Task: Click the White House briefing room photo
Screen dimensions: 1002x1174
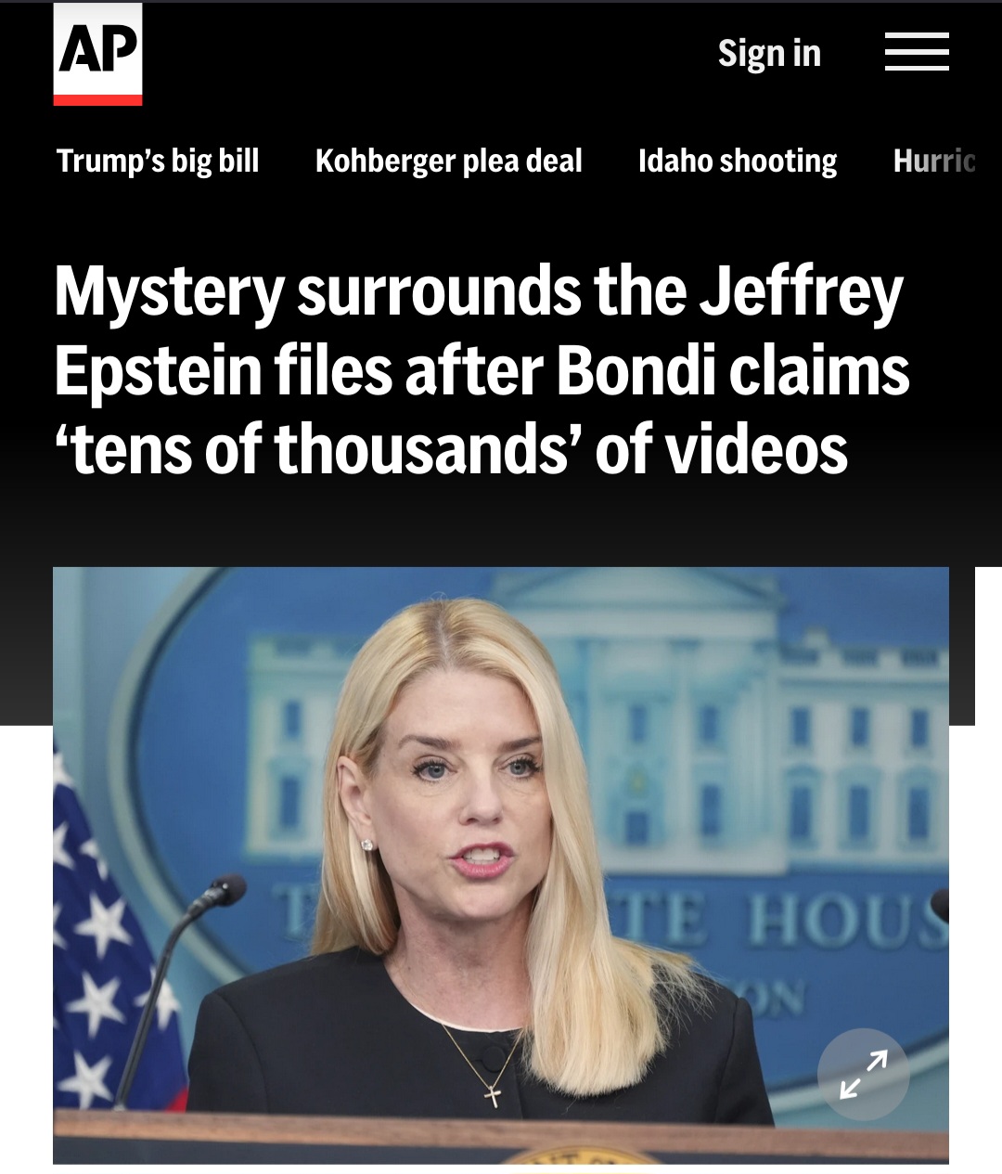Action: [x=501, y=865]
